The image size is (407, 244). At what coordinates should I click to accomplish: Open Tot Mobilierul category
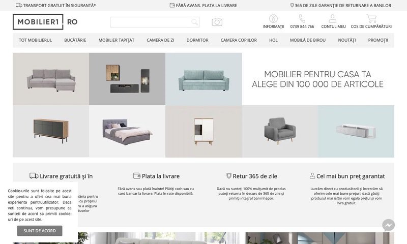(x=35, y=40)
